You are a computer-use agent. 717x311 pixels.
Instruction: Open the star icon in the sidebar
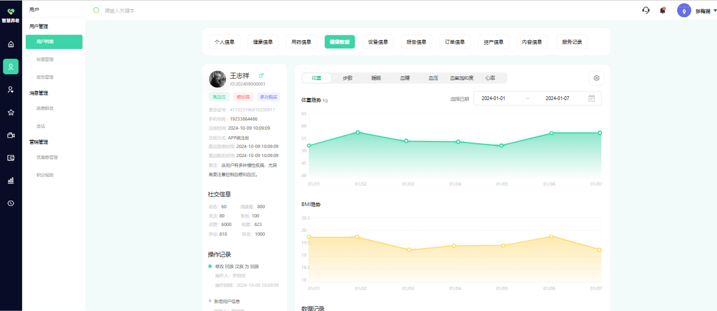(11, 112)
